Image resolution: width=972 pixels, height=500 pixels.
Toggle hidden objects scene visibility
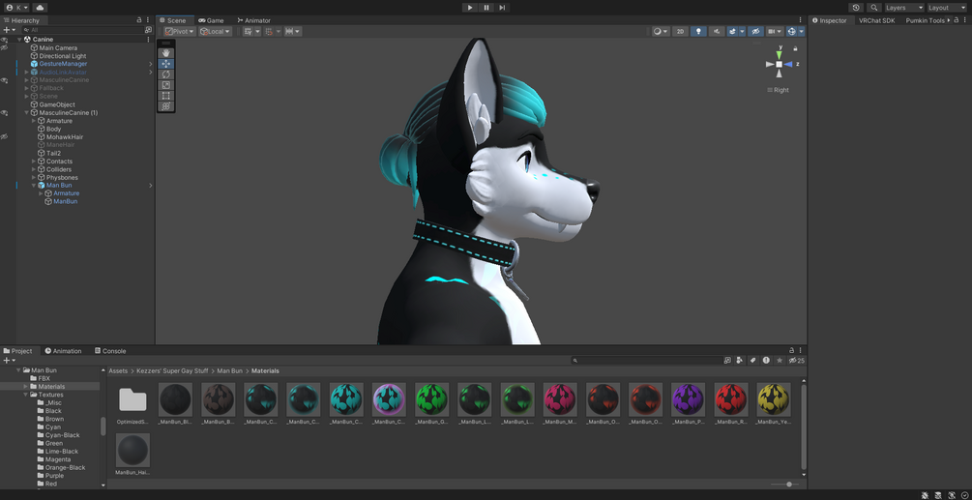pyautogui.click(x=755, y=31)
